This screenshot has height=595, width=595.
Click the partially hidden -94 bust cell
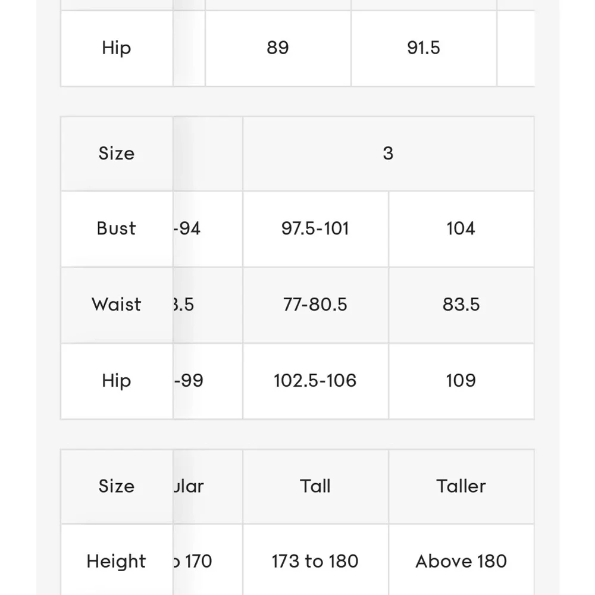tap(208, 229)
